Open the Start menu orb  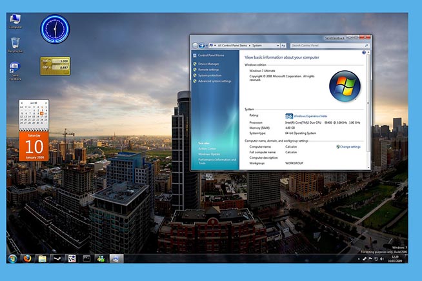tap(12, 258)
